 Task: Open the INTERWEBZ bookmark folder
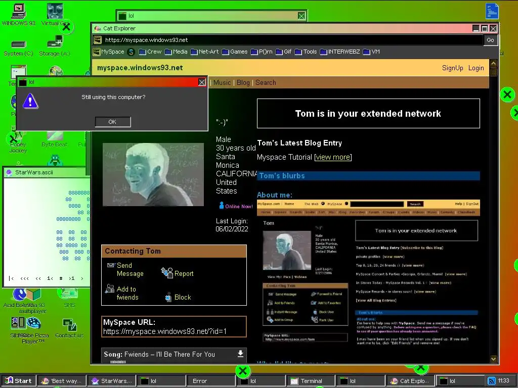point(340,52)
